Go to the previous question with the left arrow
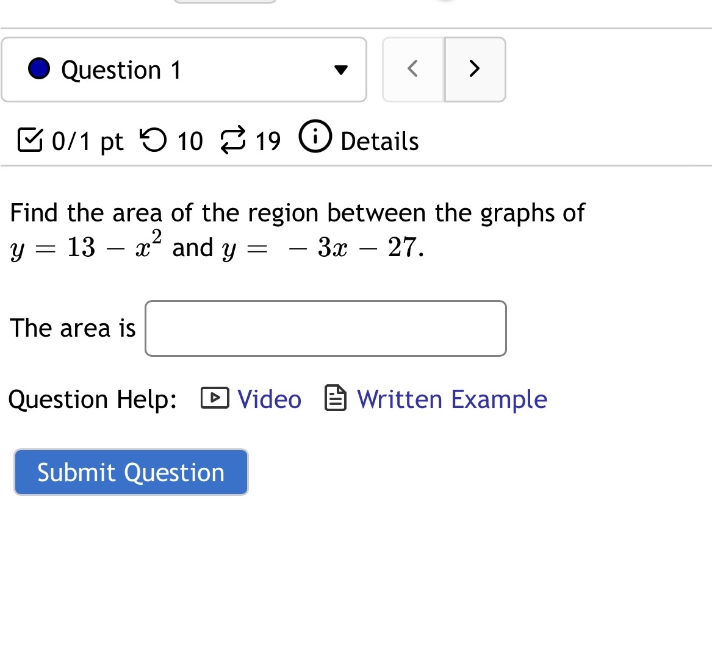 413,69
